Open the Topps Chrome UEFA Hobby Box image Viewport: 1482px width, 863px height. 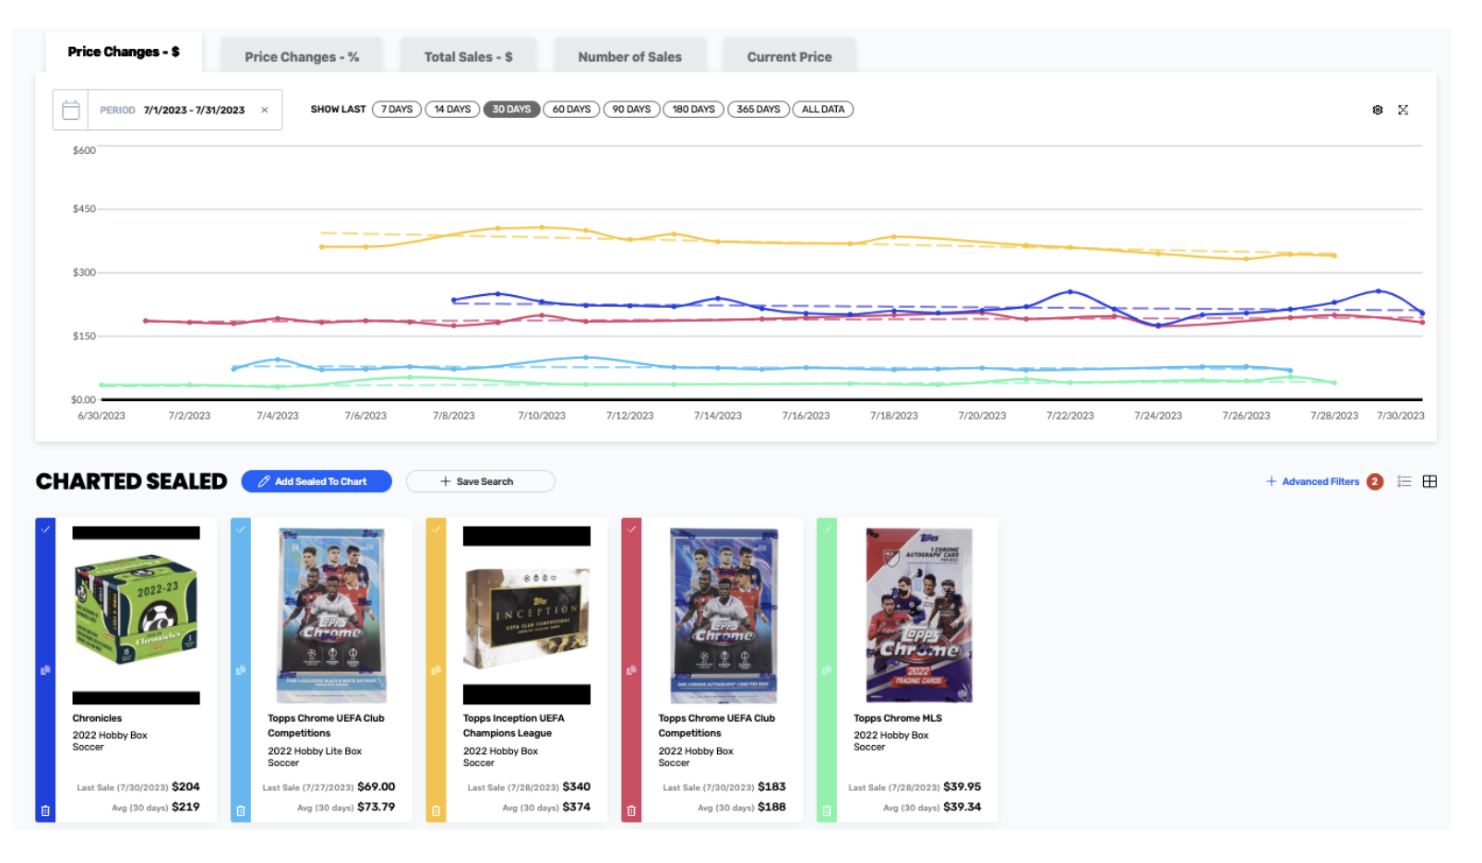tap(724, 615)
